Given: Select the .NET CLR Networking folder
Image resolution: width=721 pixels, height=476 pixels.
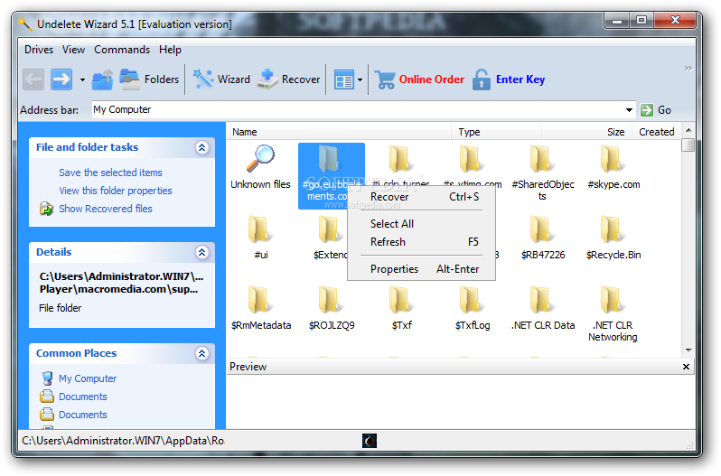Looking at the screenshot, I should click(x=613, y=313).
